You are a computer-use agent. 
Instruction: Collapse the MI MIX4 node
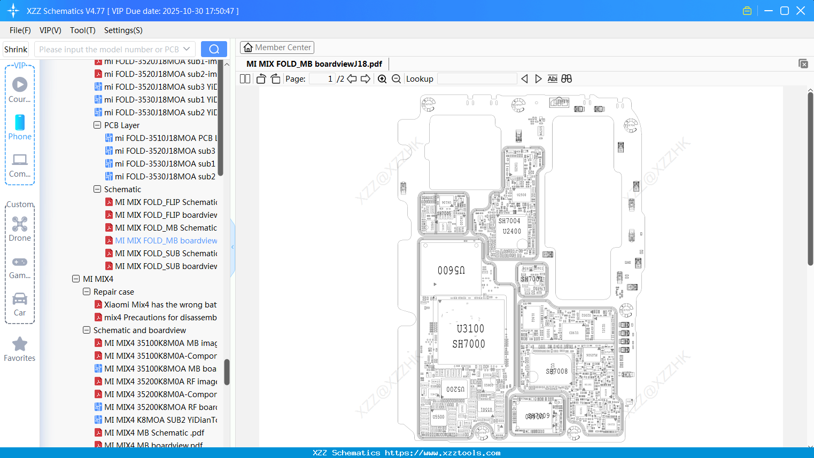point(76,279)
